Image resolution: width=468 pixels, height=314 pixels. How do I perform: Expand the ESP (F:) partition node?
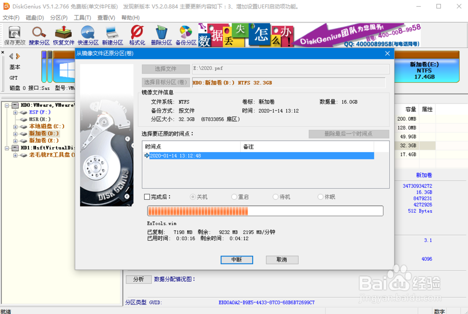[15, 112]
